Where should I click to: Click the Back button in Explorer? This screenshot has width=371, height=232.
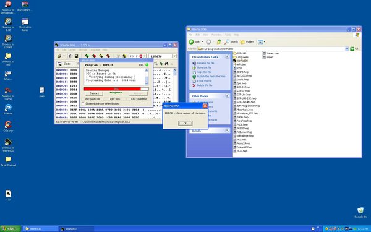194,41
